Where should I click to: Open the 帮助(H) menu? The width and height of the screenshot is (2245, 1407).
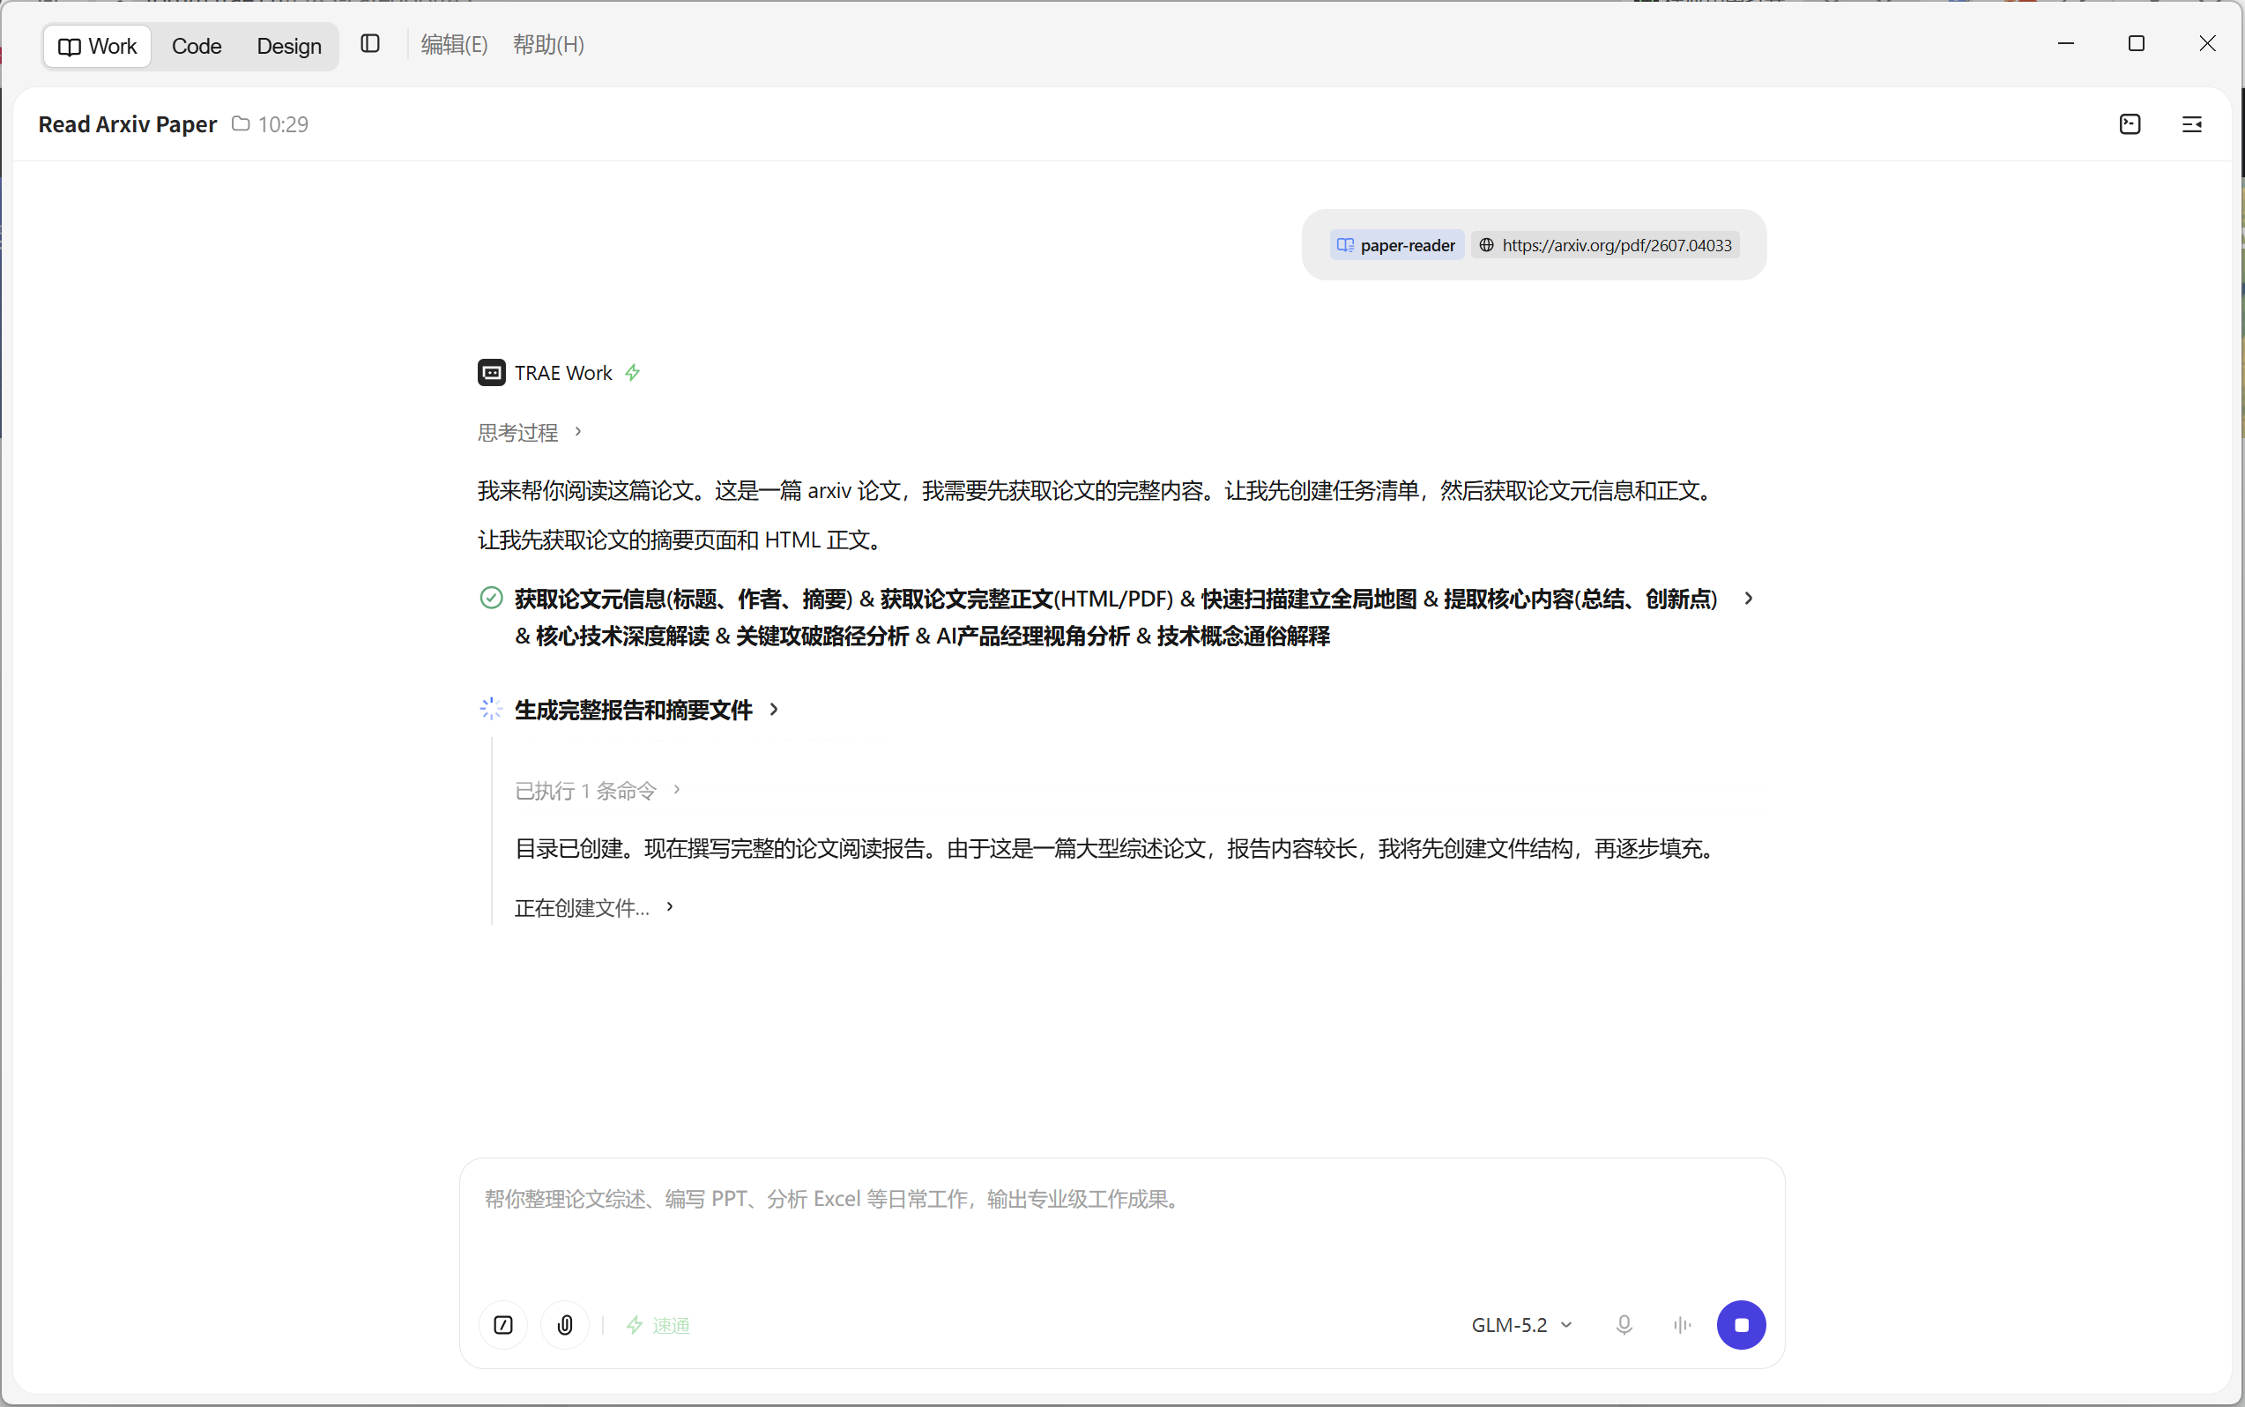click(x=548, y=45)
